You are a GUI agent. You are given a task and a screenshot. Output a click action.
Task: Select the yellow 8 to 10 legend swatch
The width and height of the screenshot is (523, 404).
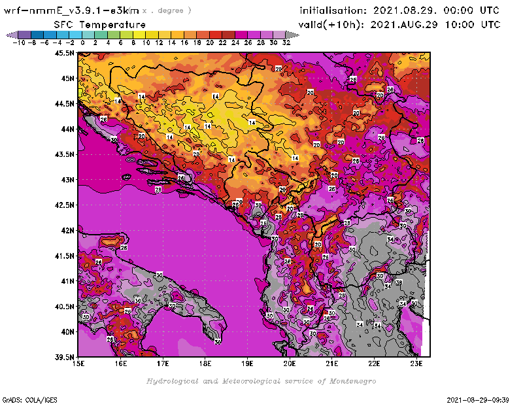pyautogui.click(x=139, y=35)
